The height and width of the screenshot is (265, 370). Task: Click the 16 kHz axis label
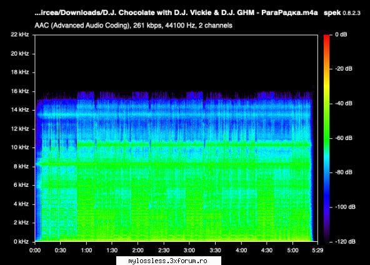pyautogui.click(x=20, y=91)
